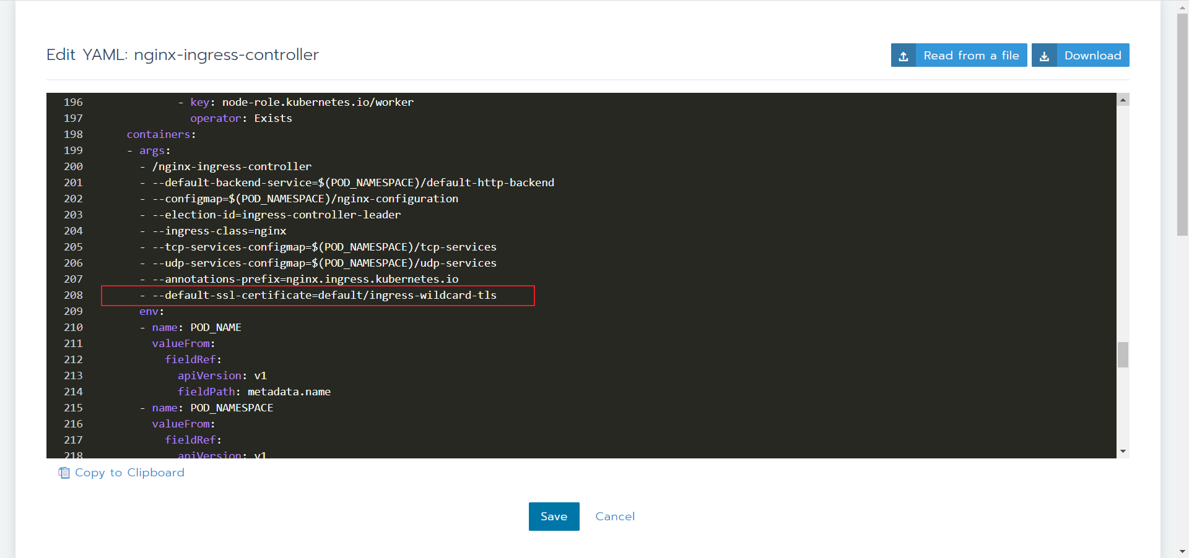Click 'operator: Exists' on line 197
The height and width of the screenshot is (558, 1189).
[x=241, y=118]
